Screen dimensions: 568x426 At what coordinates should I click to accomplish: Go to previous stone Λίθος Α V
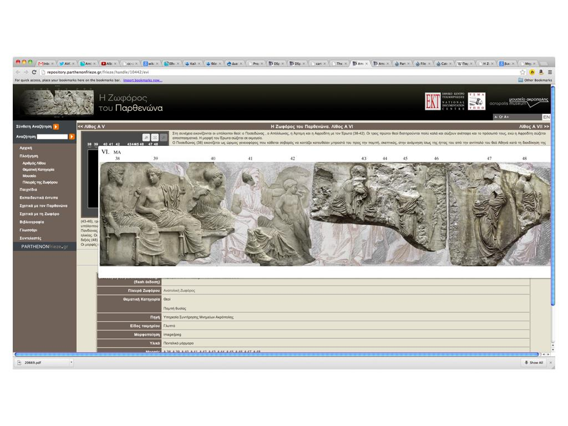tap(92, 126)
